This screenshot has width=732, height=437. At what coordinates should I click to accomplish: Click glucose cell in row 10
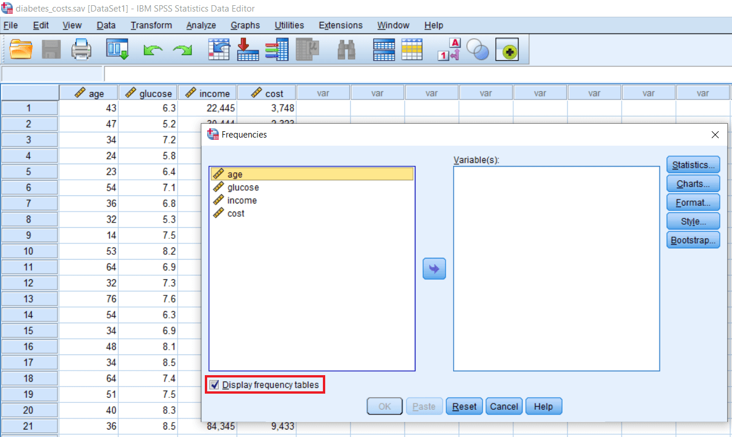click(148, 251)
